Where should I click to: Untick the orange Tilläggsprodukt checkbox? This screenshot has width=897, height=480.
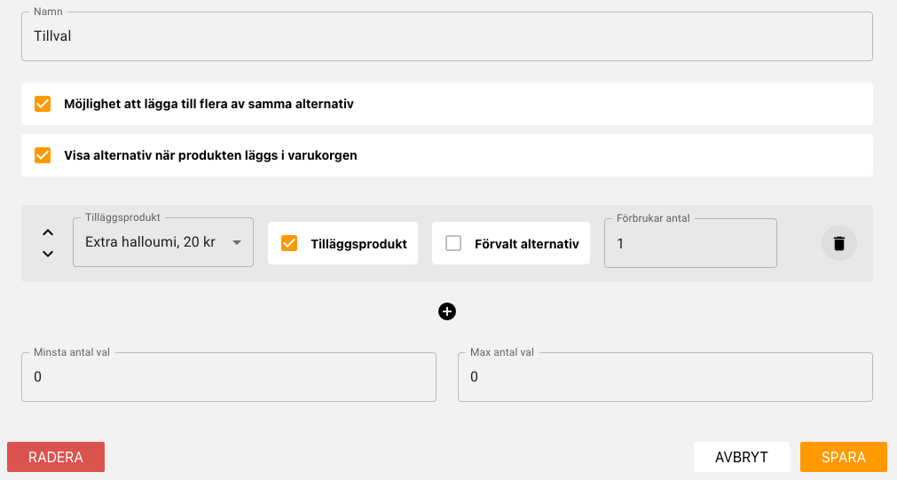coord(289,243)
